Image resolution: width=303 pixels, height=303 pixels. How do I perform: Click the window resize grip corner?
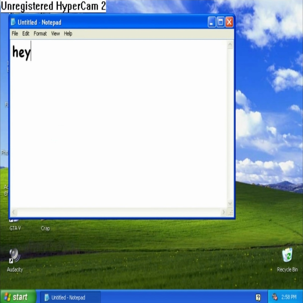[x=230, y=213]
